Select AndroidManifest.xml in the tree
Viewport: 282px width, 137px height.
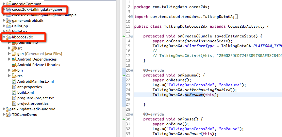(35, 81)
